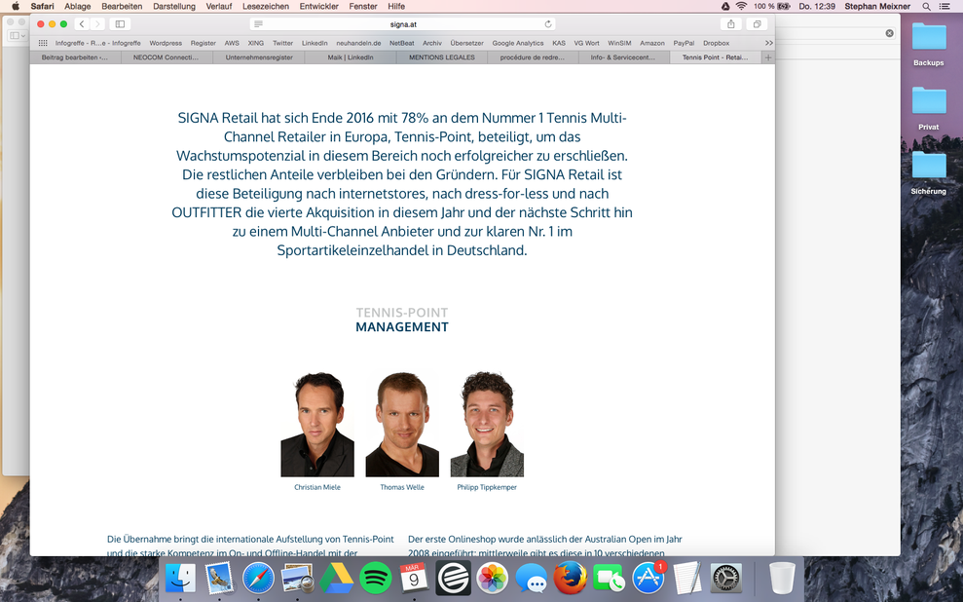Open the Amazon bookmark
This screenshot has width=963, height=602.
point(652,43)
